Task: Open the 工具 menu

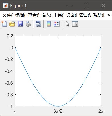Action: (58, 15)
